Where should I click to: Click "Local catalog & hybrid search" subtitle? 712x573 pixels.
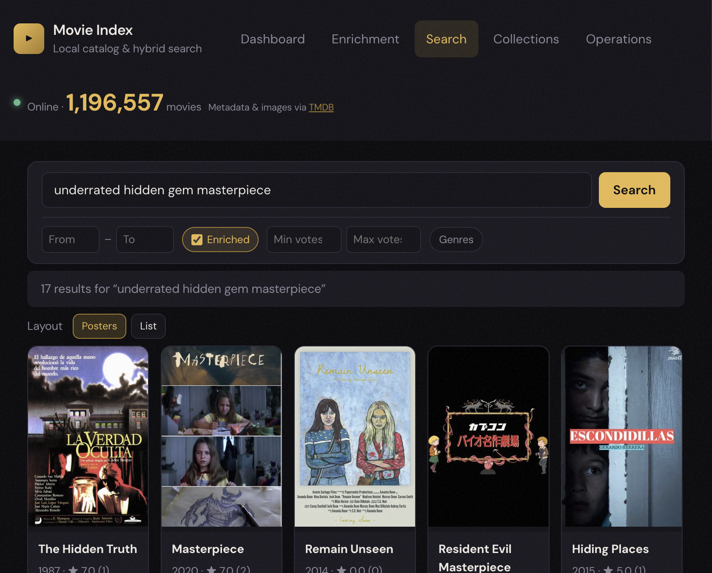[128, 49]
